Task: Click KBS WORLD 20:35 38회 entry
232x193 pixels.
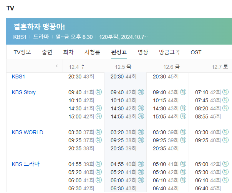Action: click(x=81, y=148)
